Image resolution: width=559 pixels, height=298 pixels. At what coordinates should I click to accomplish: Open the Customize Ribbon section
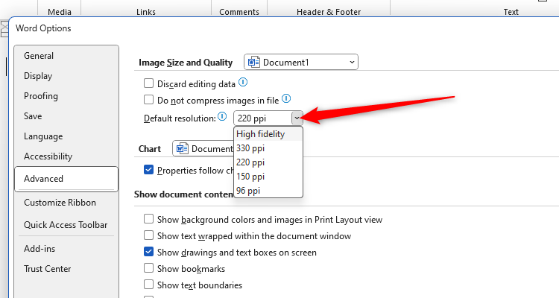coord(60,203)
